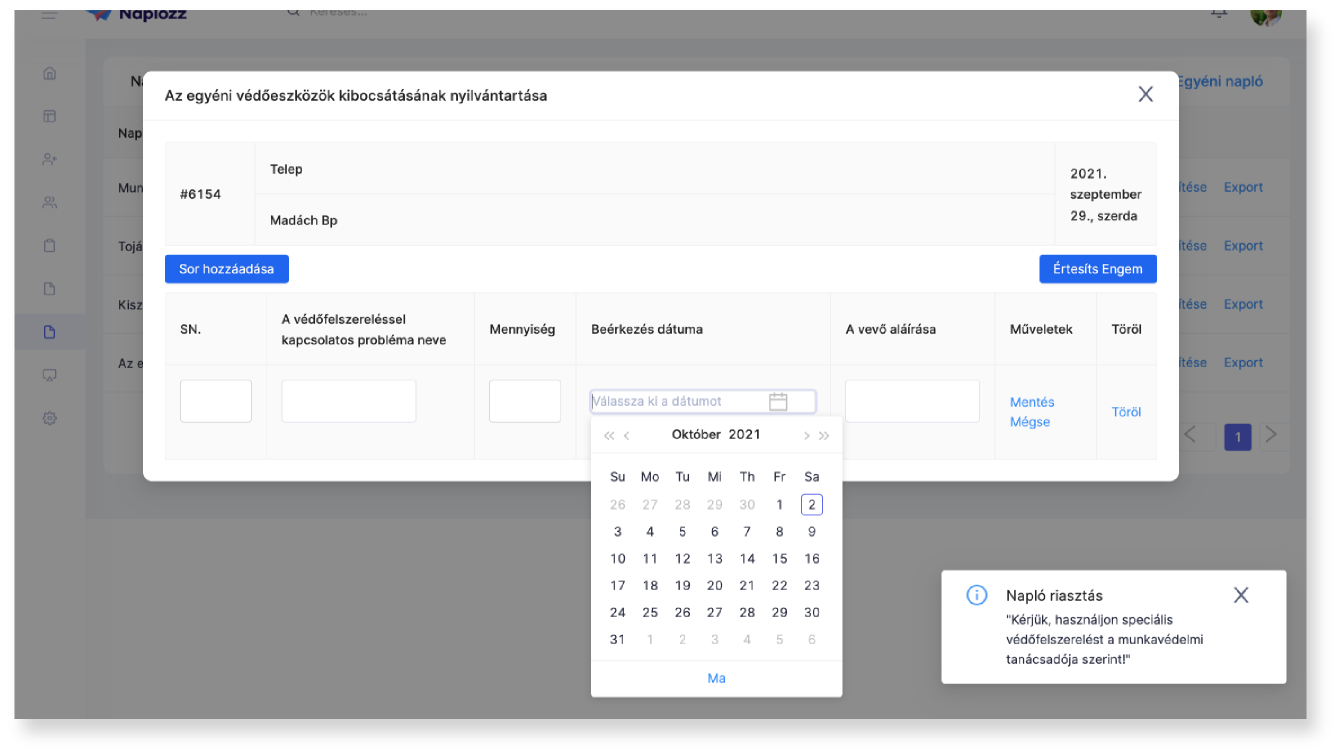The image size is (1339, 756).
Task: Click Mentés to save the row
Action: [x=1032, y=402]
